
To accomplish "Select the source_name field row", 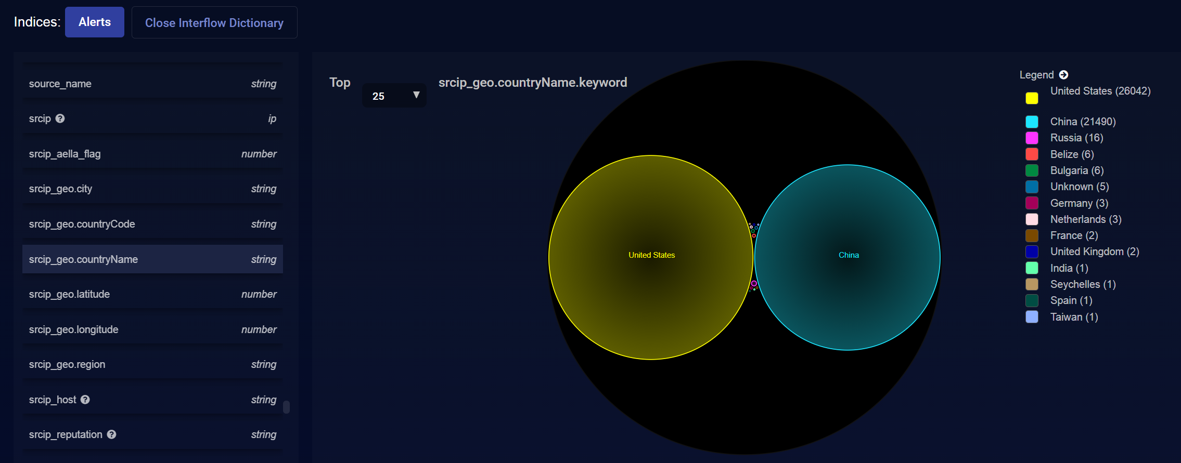I will 152,84.
